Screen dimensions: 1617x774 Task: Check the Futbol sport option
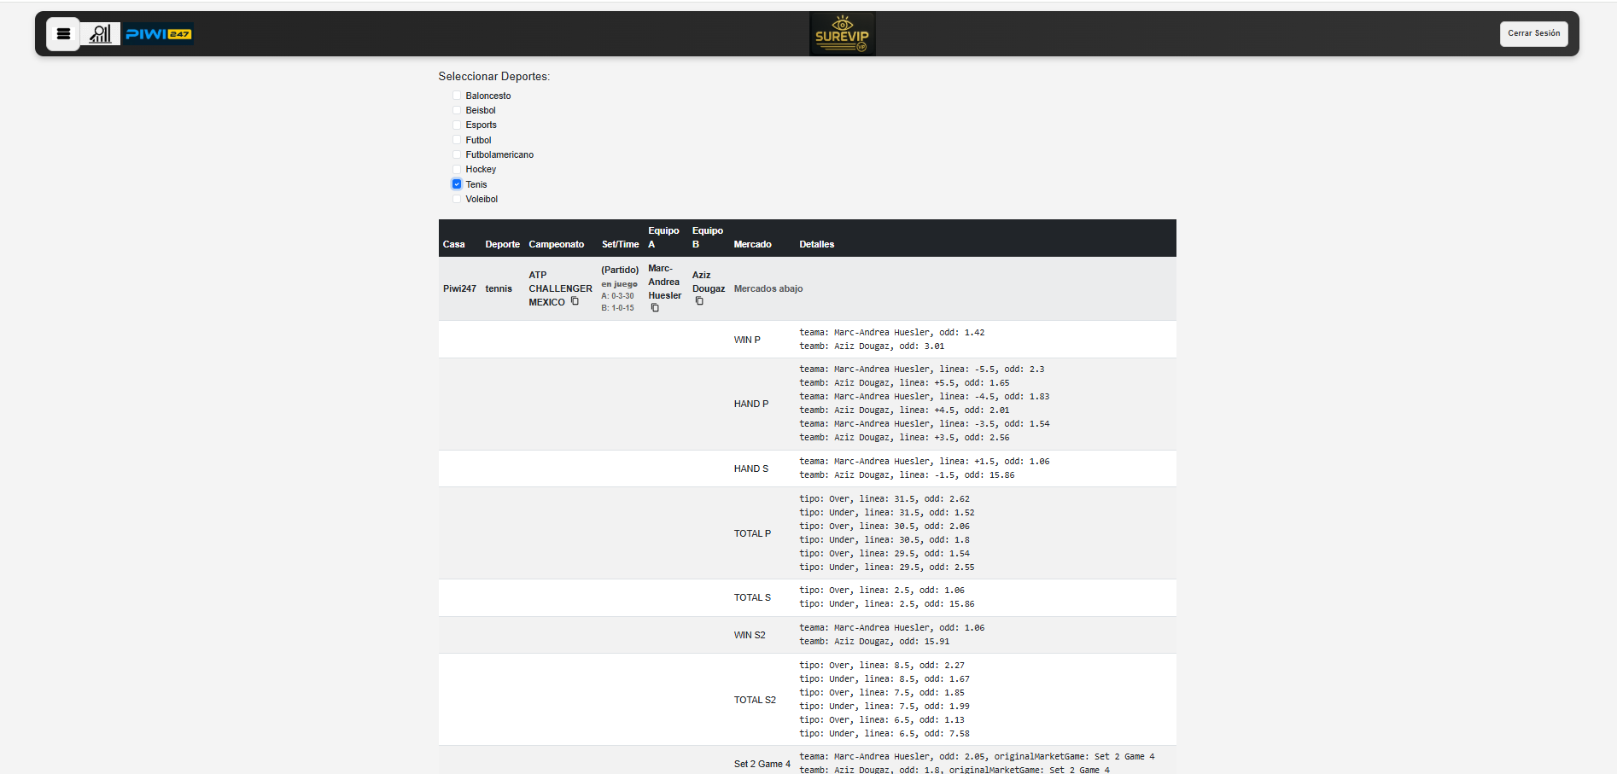pyautogui.click(x=457, y=139)
